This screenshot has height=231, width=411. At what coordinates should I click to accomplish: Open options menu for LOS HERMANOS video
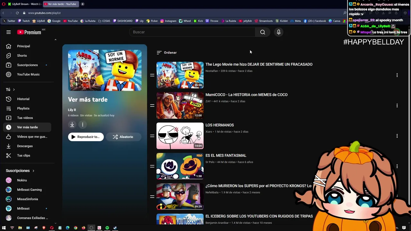tap(397, 136)
